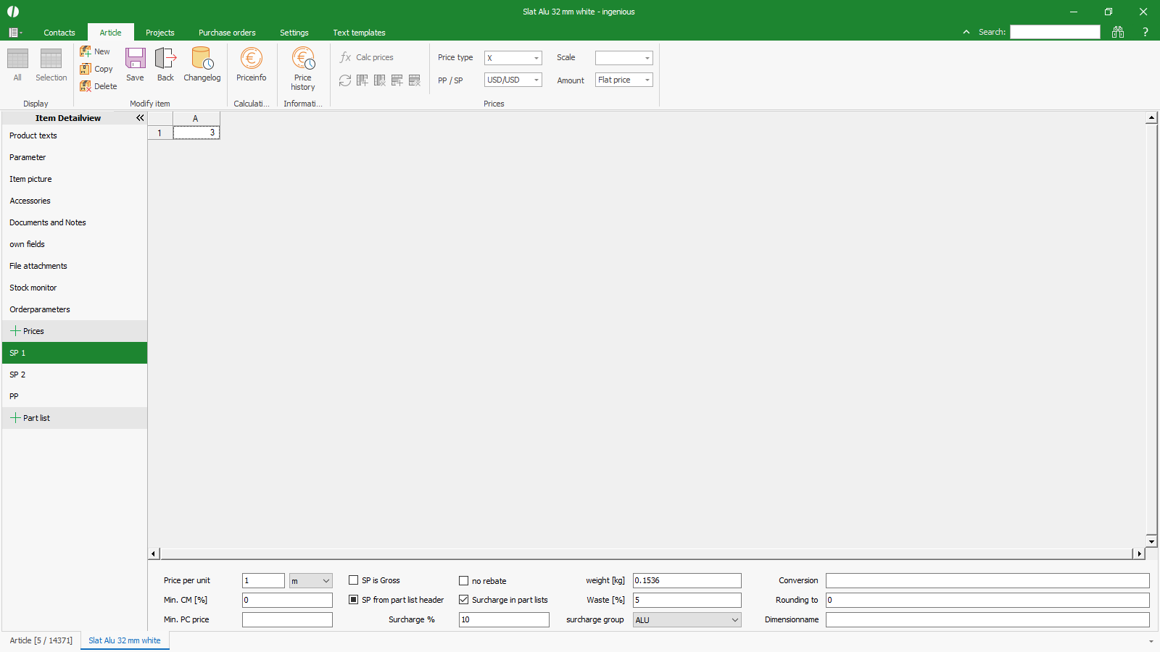
Task: Collapse the Item Detailview panel
Action: 140,118
